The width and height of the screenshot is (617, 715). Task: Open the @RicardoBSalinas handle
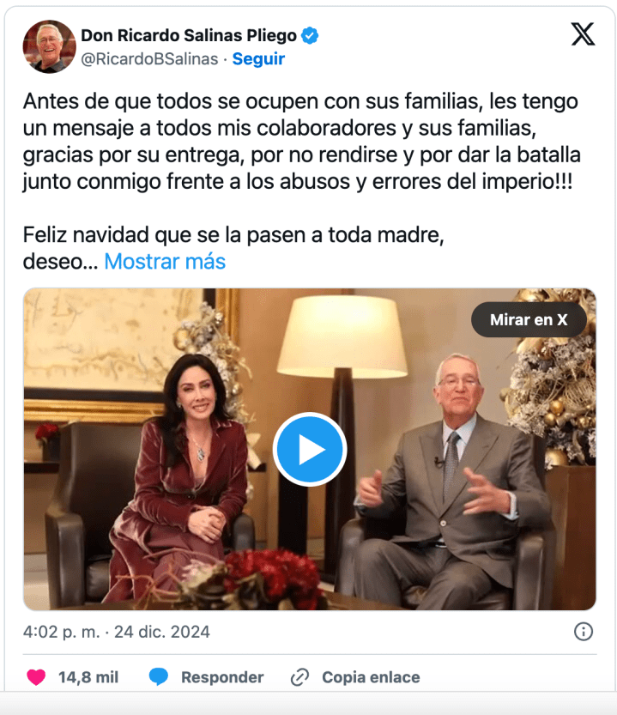(149, 59)
